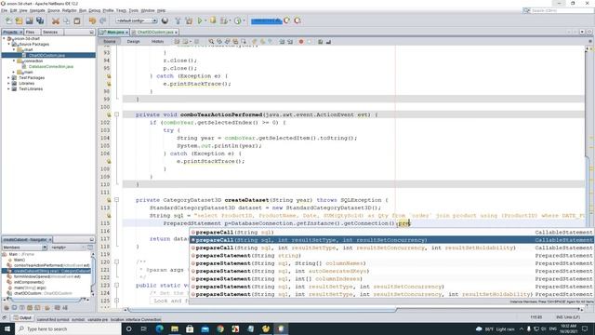Expand the Test Packages node
595x335 pixels.
9,77
